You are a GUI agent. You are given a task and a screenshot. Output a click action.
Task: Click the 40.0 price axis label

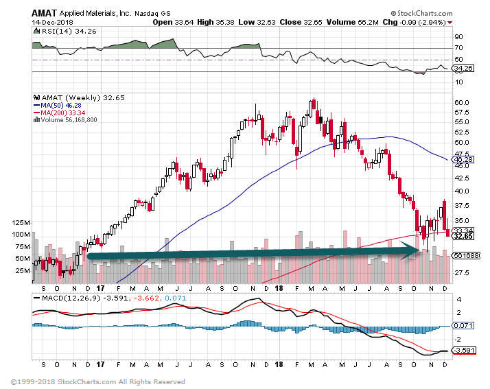462,191
